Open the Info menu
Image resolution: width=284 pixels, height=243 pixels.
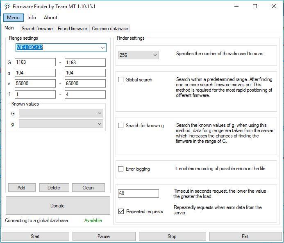pyautogui.click(x=32, y=18)
